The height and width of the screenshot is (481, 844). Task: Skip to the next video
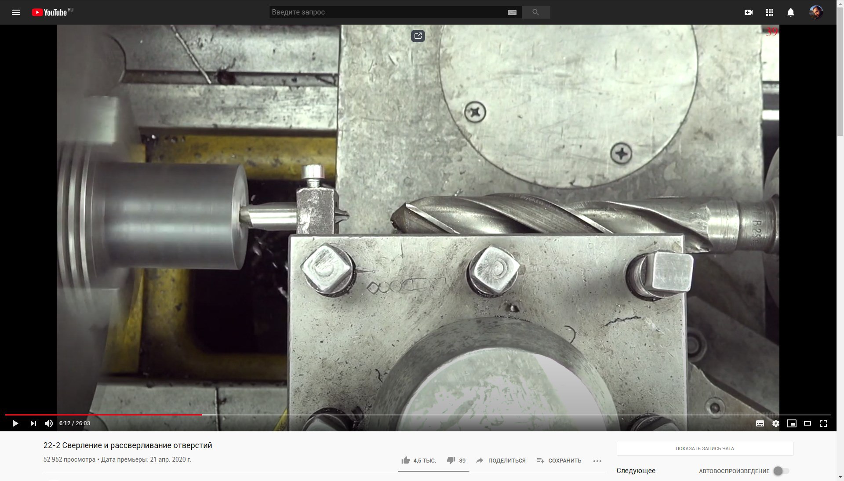pos(33,423)
